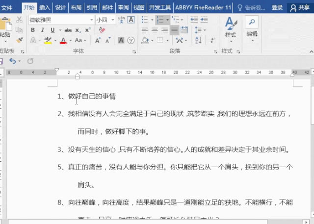This screenshot has height=224, width=314.
Task: Decrease paragraph indent
Action: pyautogui.click(x=194, y=20)
